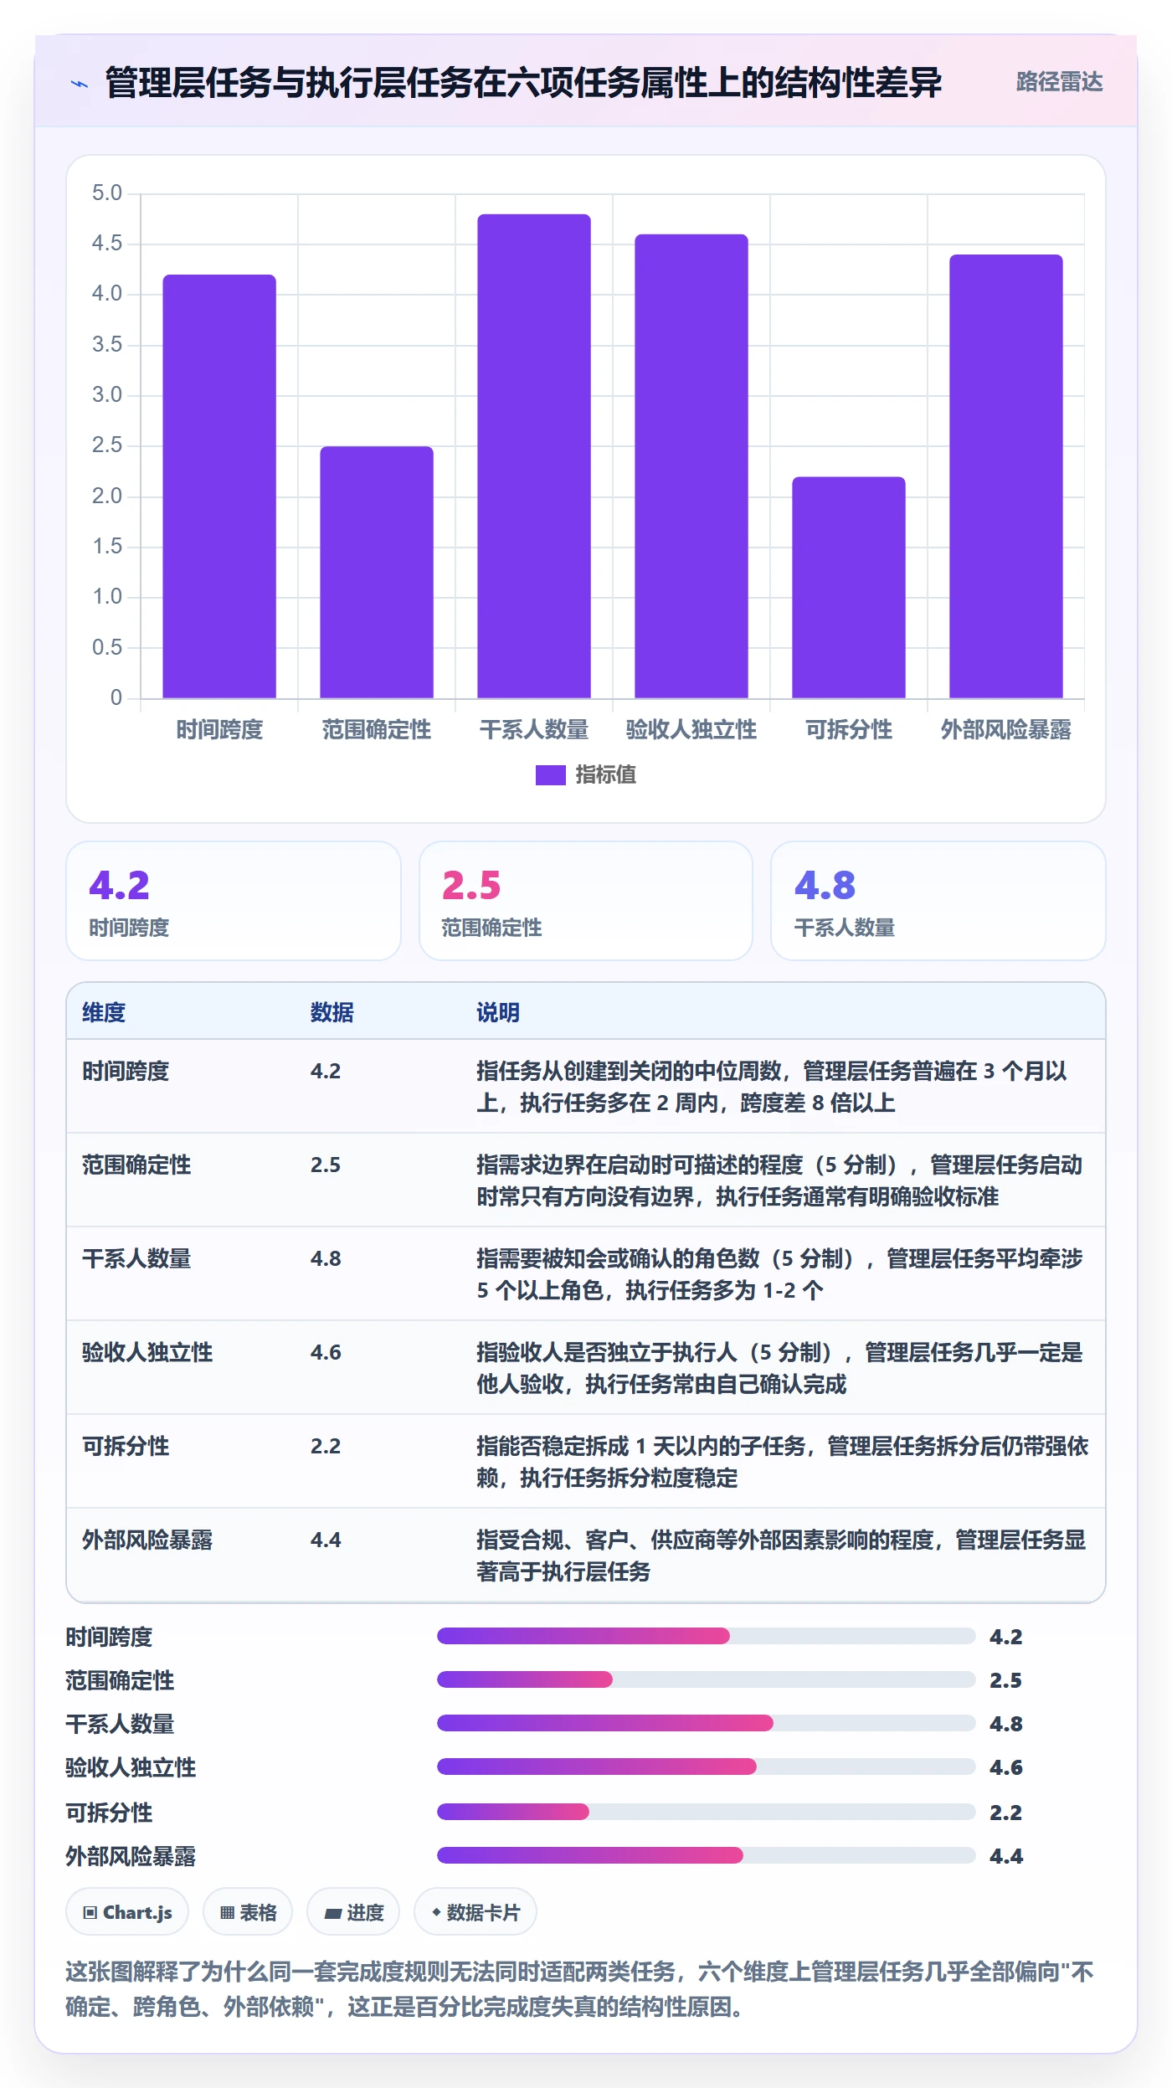
Task: Click the 干系人数量 progress bar
Action: click(x=706, y=1723)
